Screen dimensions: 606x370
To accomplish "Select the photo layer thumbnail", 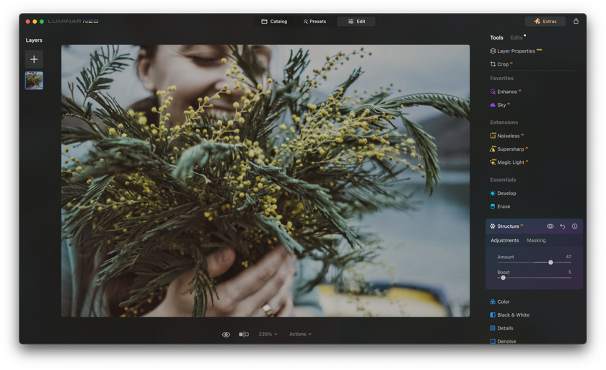I will (x=34, y=80).
